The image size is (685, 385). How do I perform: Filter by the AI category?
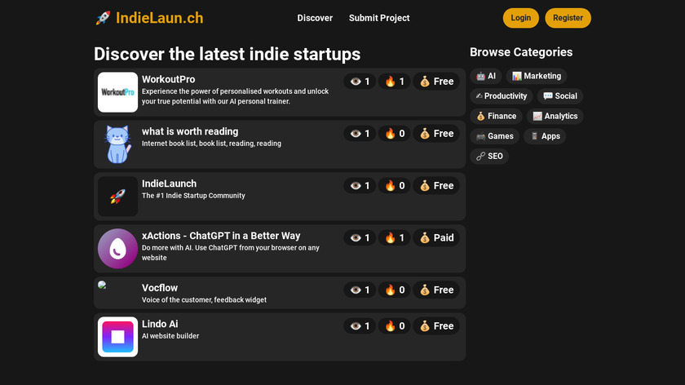pyautogui.click(x=486, y=76)
